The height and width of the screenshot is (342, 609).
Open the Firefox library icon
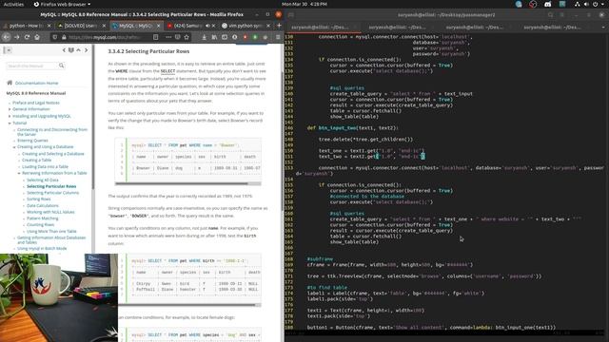click(214, 37)
